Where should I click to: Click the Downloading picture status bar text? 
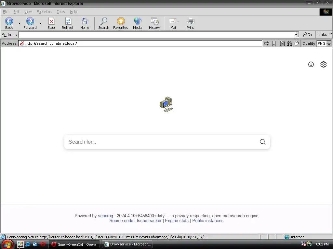pos(107,237)
